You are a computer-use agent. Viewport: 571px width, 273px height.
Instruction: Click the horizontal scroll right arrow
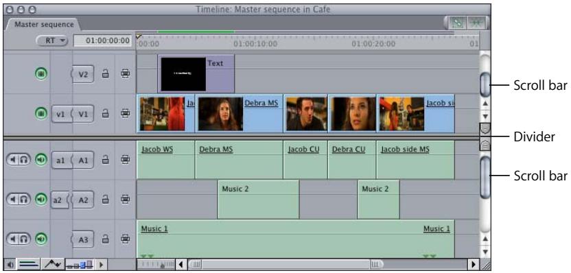pyautogui.click(x=473, y=264)
